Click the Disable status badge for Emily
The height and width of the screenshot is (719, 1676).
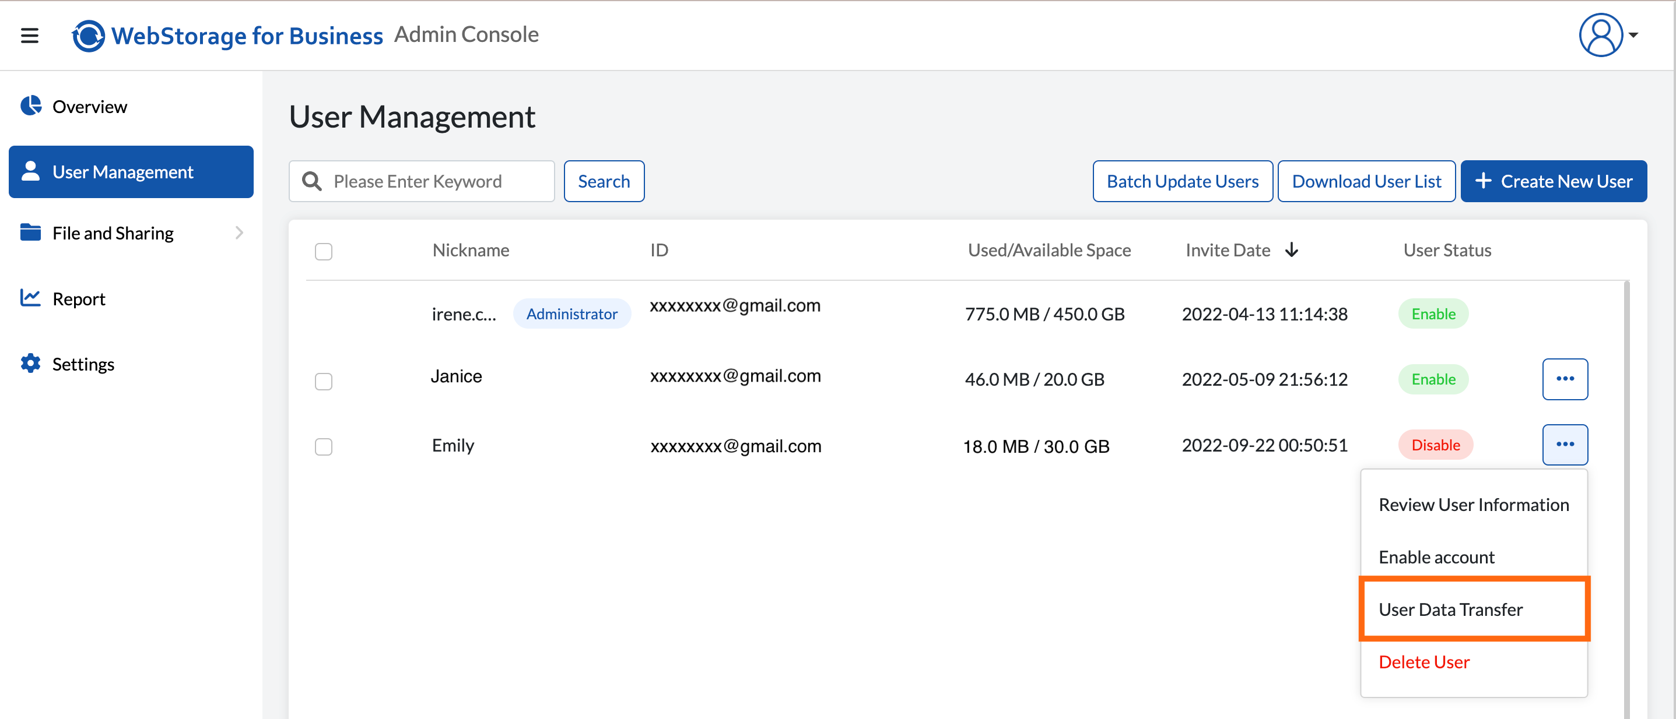1435,445
